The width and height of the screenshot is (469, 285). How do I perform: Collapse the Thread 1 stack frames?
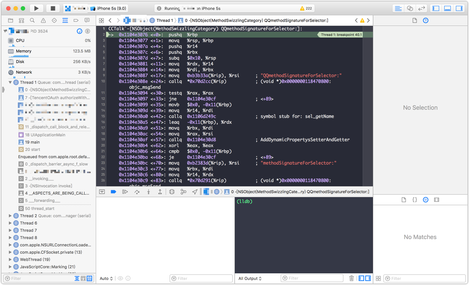(10, 82)
